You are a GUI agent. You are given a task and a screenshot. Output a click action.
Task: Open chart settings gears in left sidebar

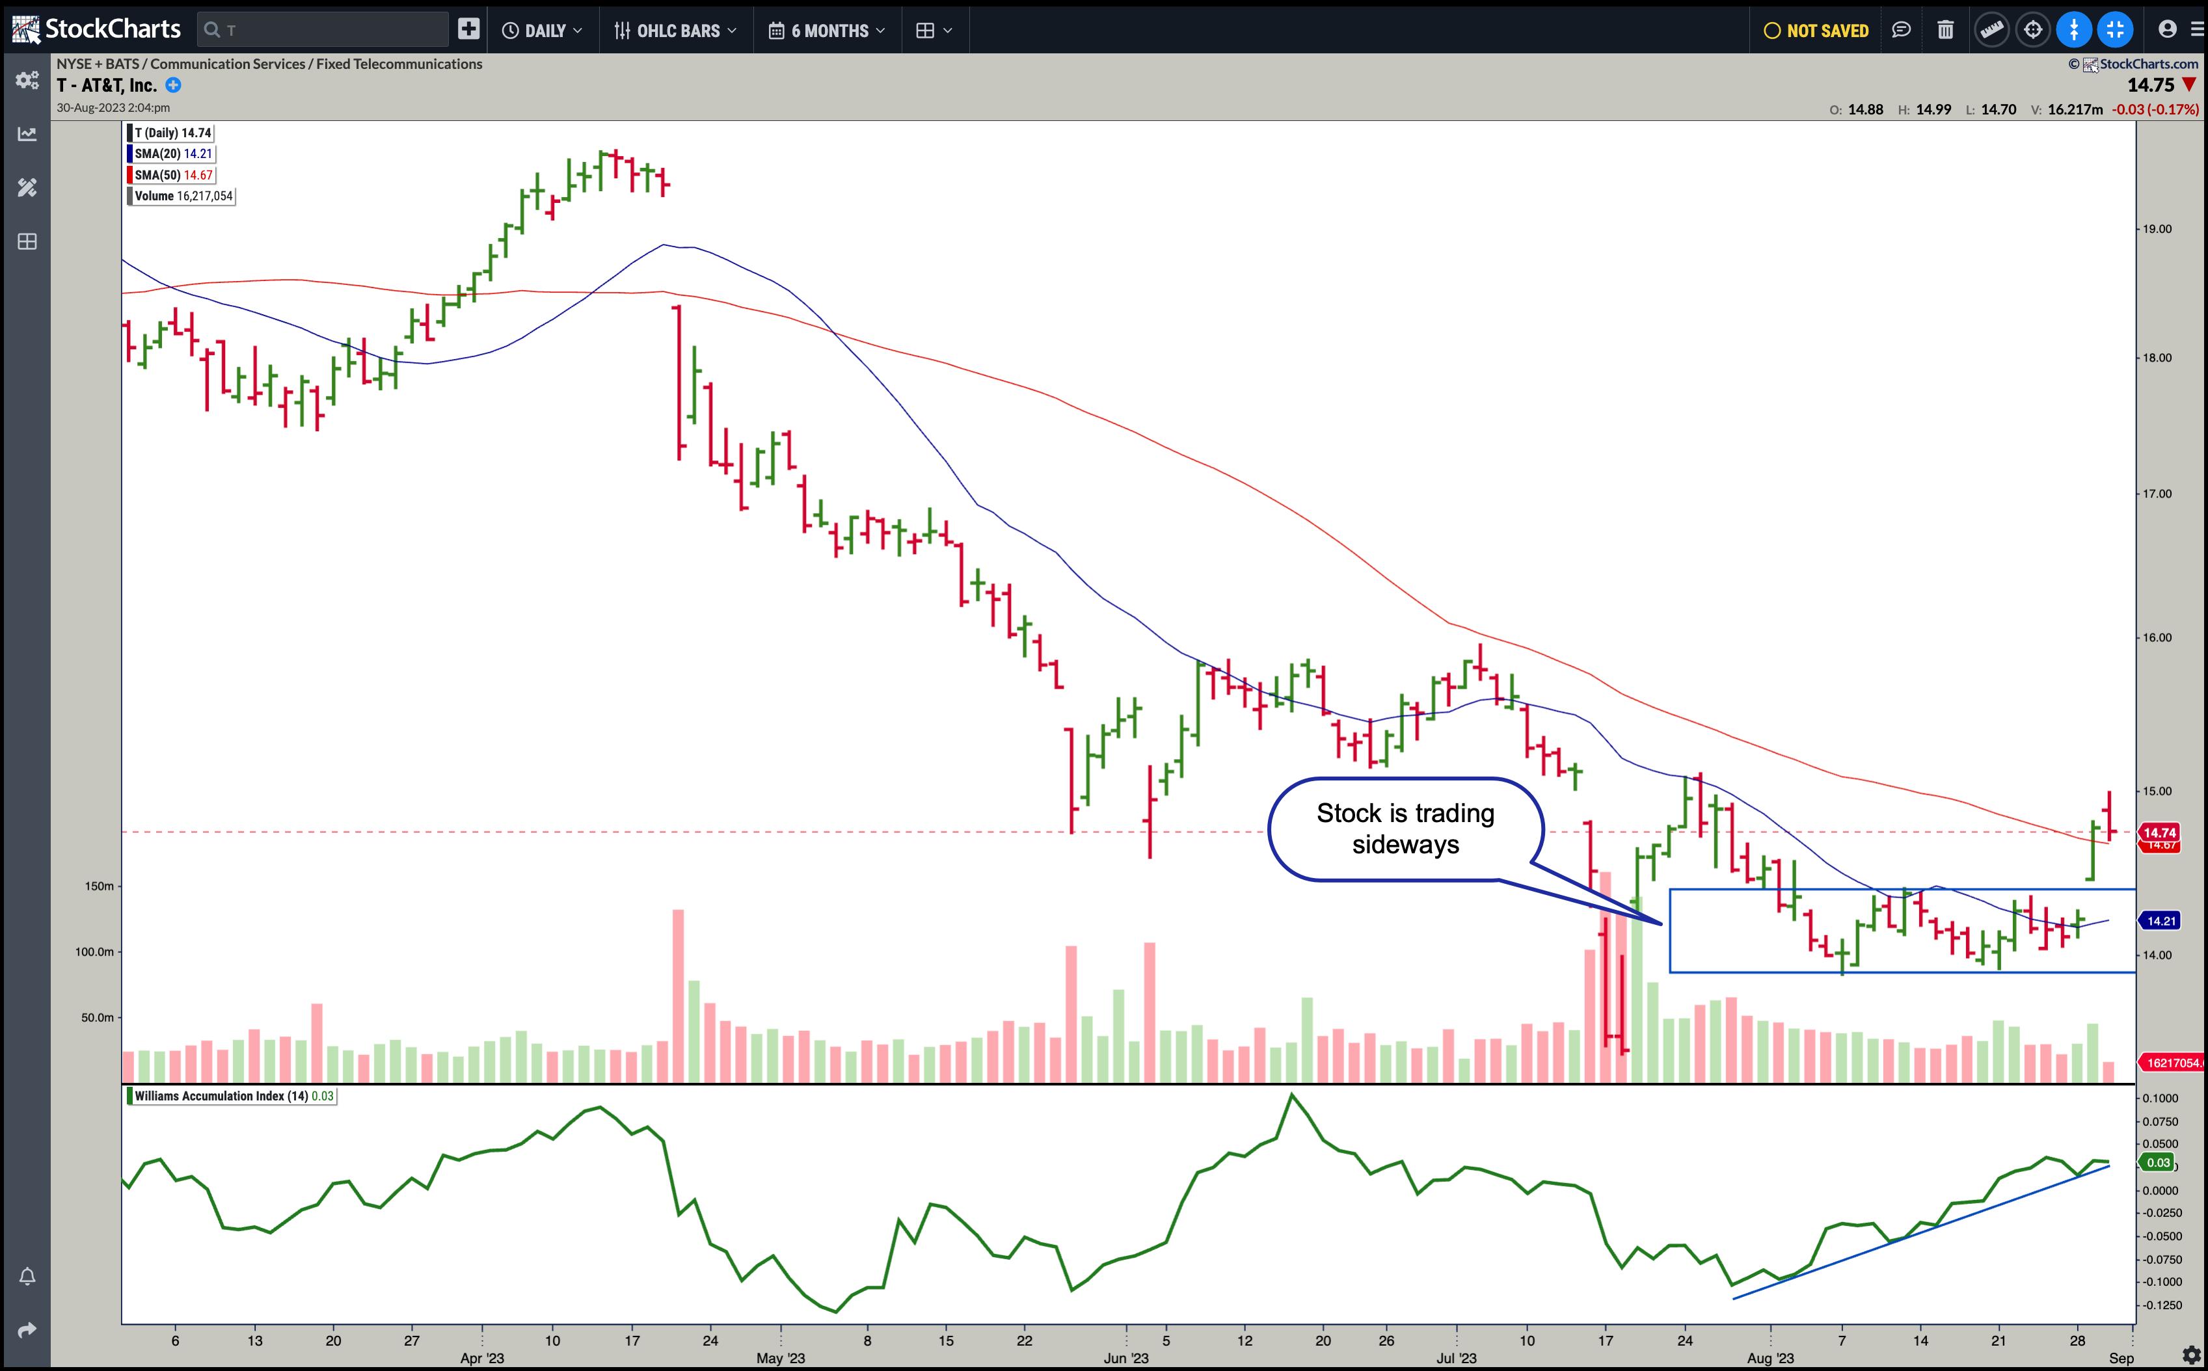click(27, 80)
